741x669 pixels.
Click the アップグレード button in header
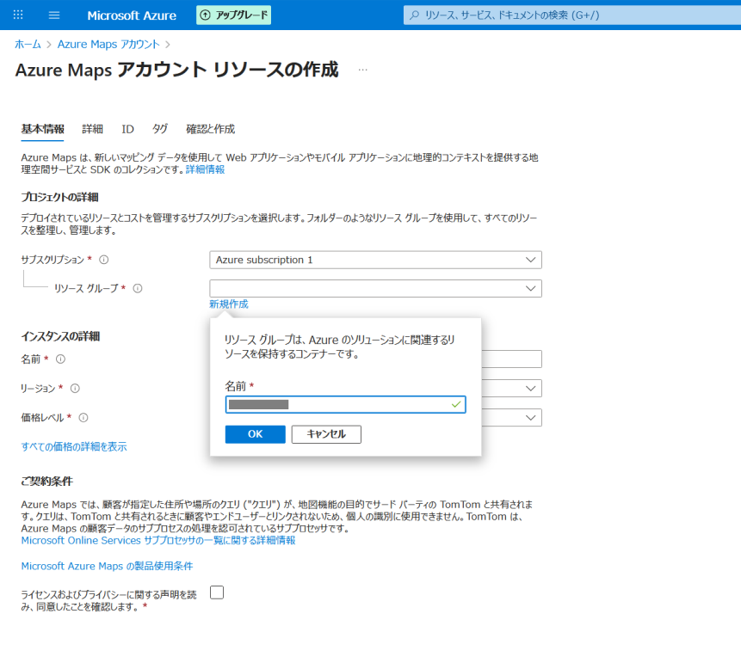click(234, 15)
